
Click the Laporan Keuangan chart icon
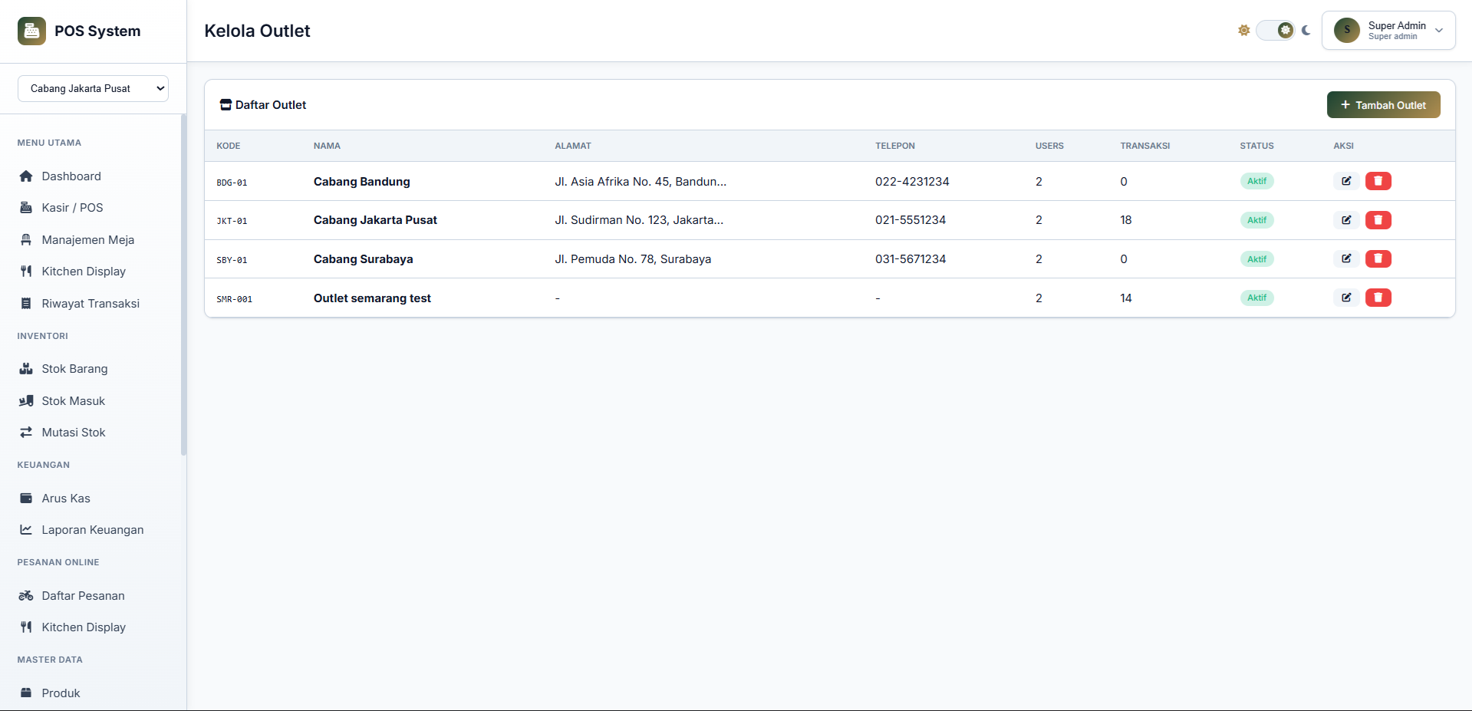[x=25, y=529]
